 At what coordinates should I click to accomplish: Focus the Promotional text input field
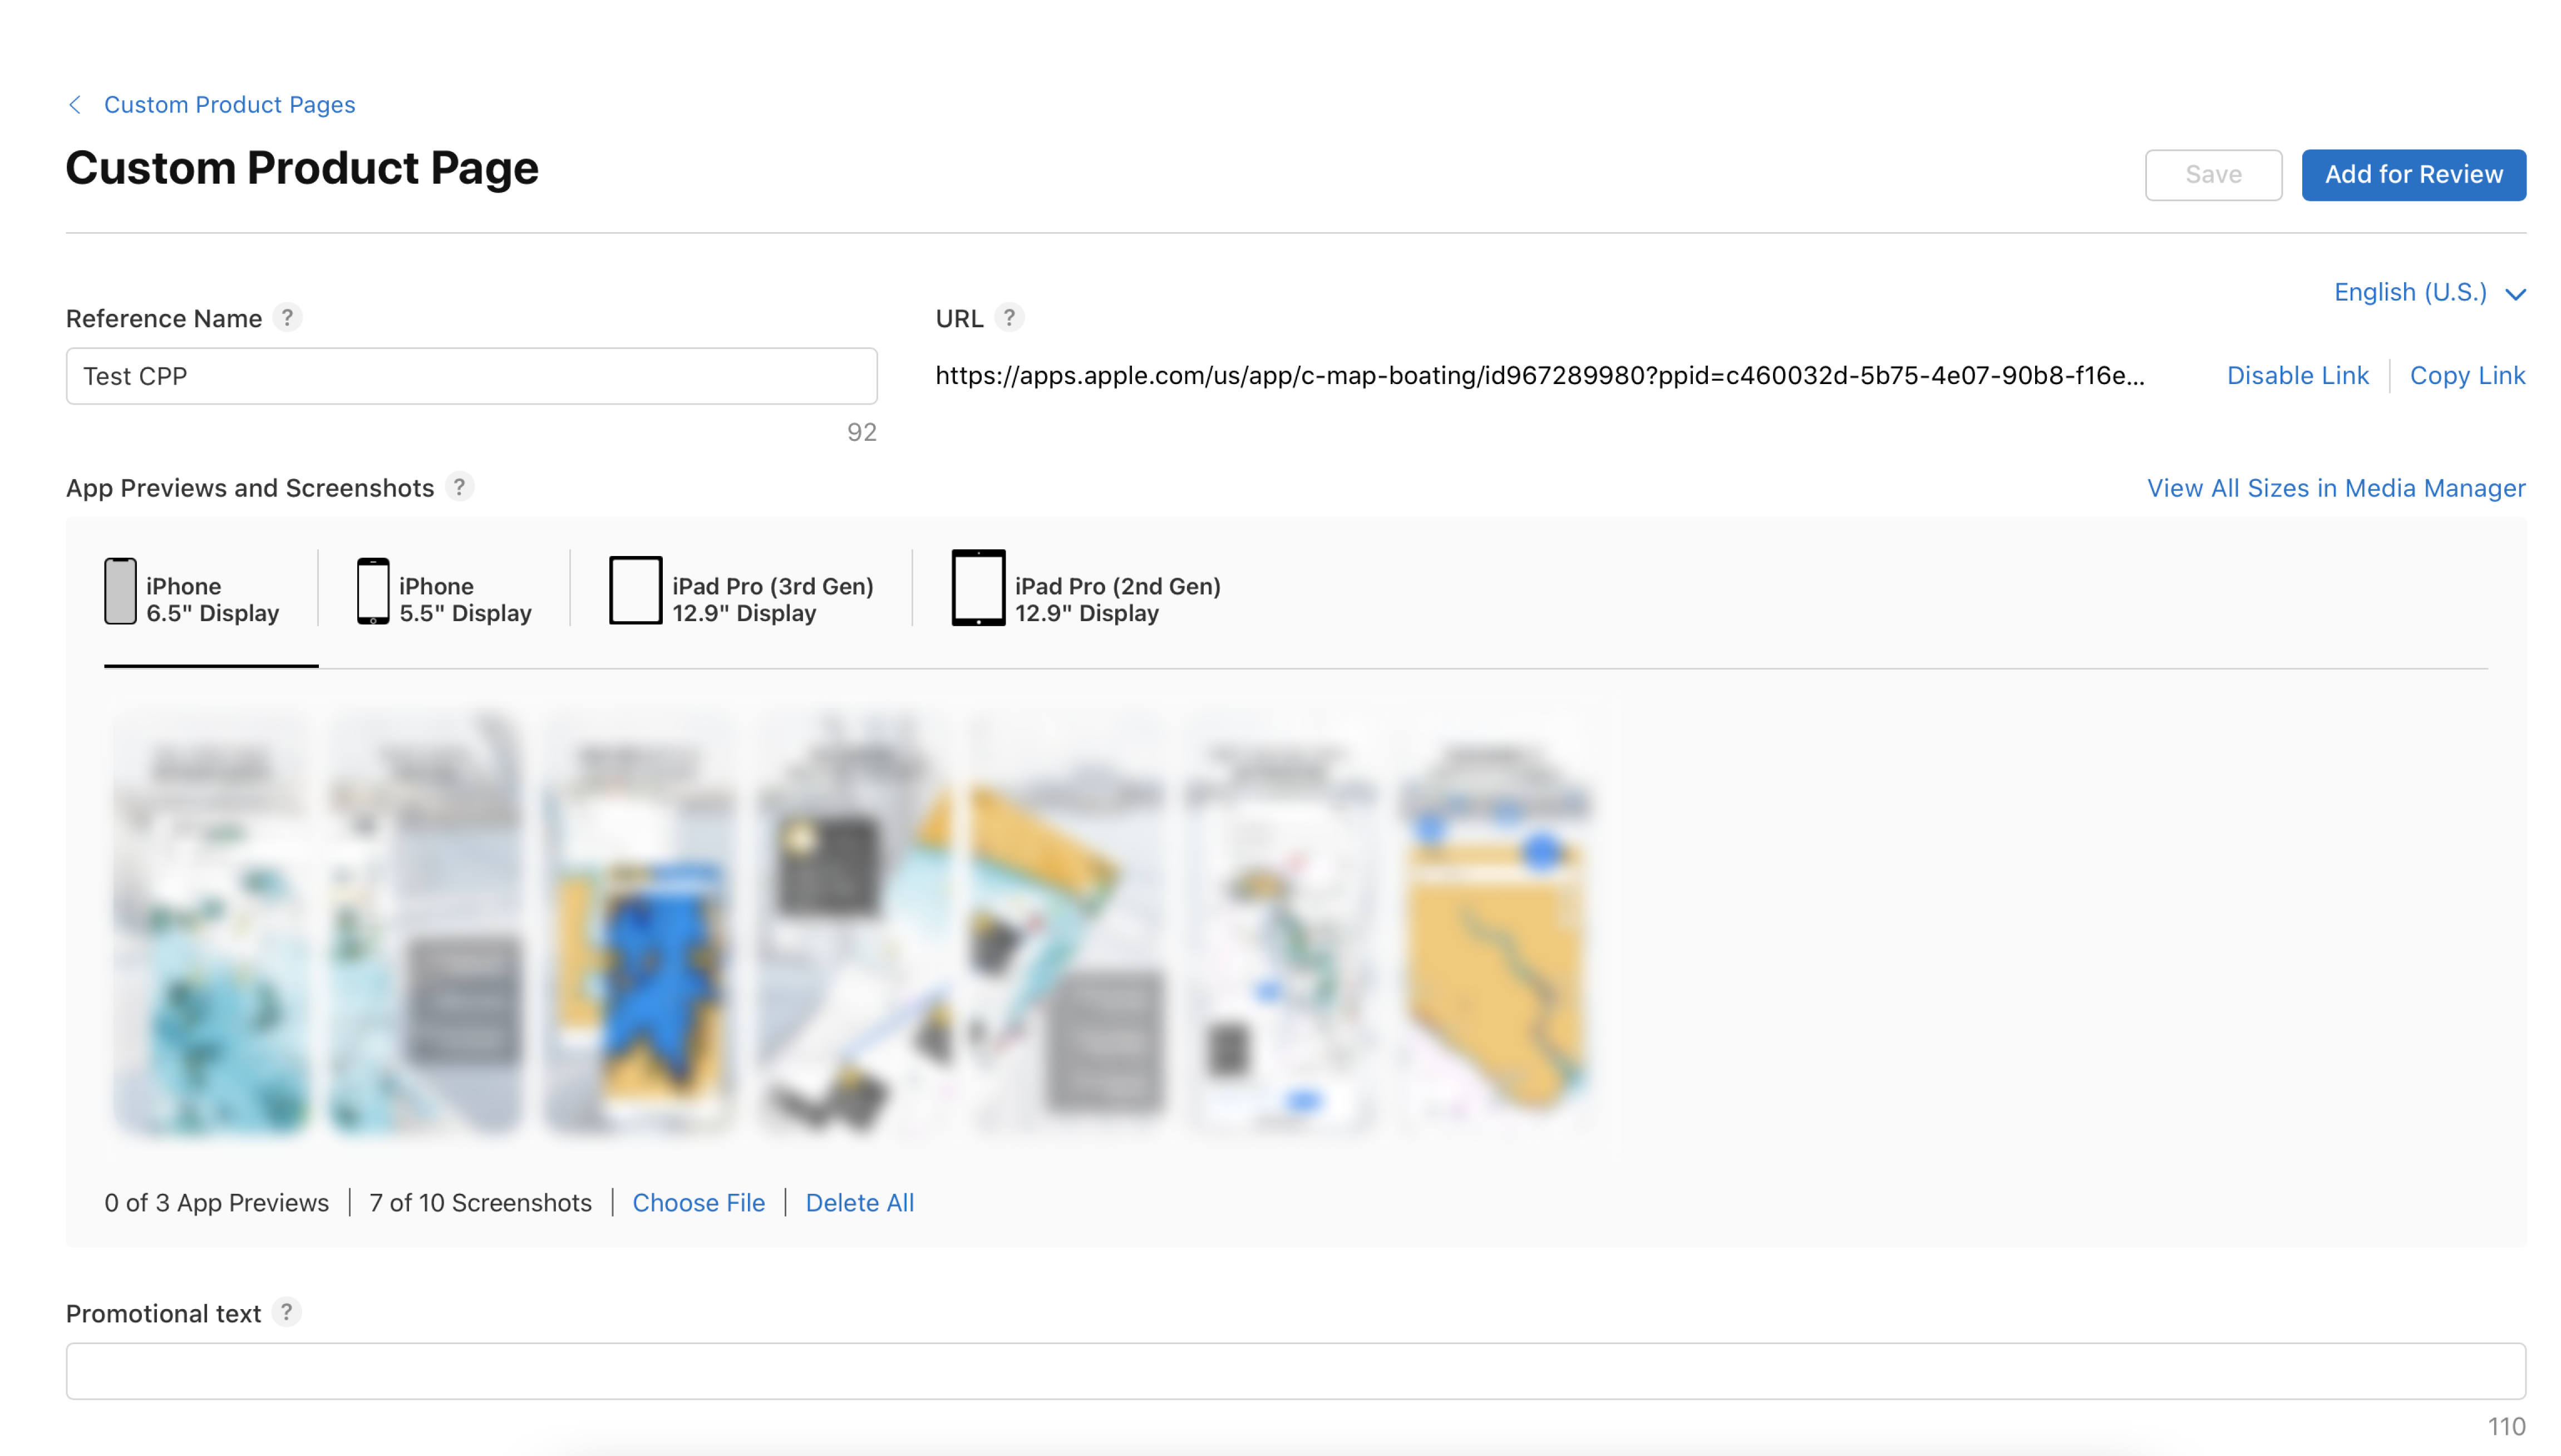[x=1296, y=1371]
